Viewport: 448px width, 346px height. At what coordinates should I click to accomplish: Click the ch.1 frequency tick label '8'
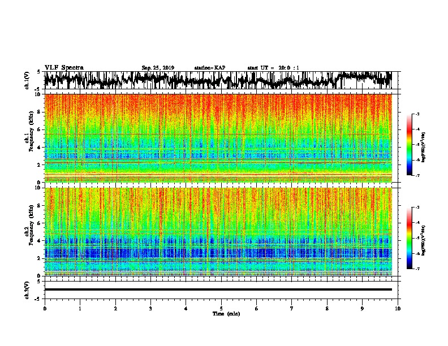[x=39, y=112]
